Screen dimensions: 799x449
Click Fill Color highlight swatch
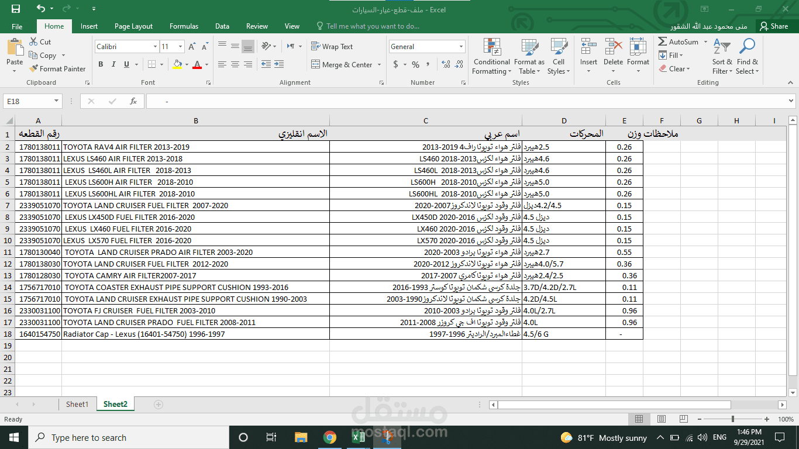click(x=178, y=64)
